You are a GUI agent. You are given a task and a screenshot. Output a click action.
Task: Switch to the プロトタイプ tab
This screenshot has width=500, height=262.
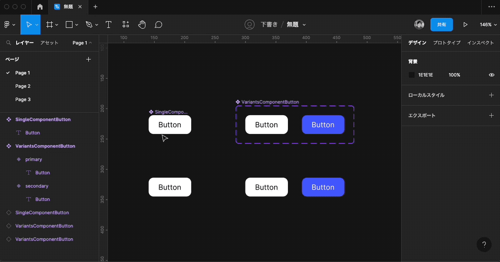coord(447,43)
